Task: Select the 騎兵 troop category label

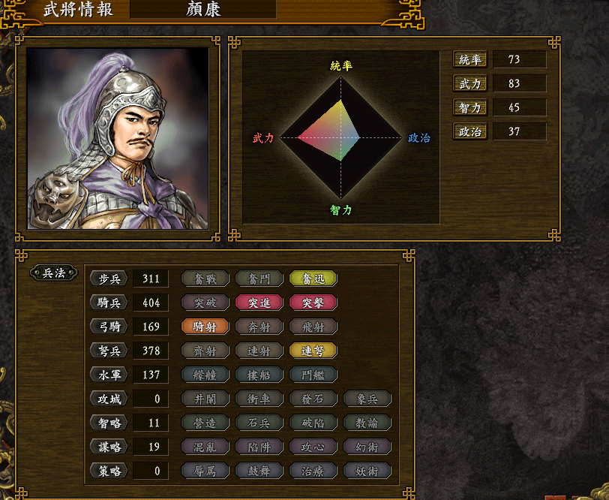Action: pyautogui.click(x=109, y=303)
